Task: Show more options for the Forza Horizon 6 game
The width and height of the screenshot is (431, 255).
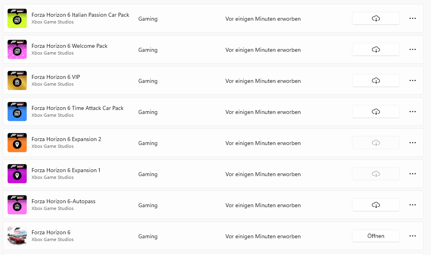Action: click(x=413, y=236)
